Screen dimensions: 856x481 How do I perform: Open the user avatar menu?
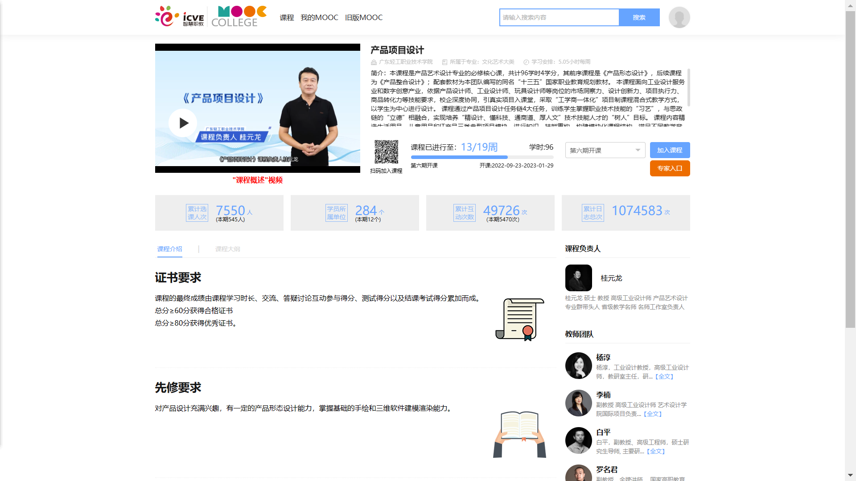679,17
